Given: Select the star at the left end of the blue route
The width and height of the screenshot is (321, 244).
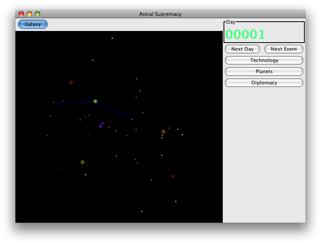Looking at the screenshot, I should 54,102.
